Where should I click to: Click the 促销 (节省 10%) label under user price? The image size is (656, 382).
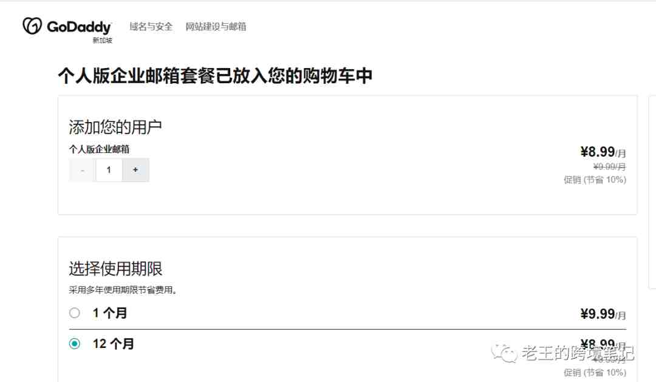[x=595, y=180]
